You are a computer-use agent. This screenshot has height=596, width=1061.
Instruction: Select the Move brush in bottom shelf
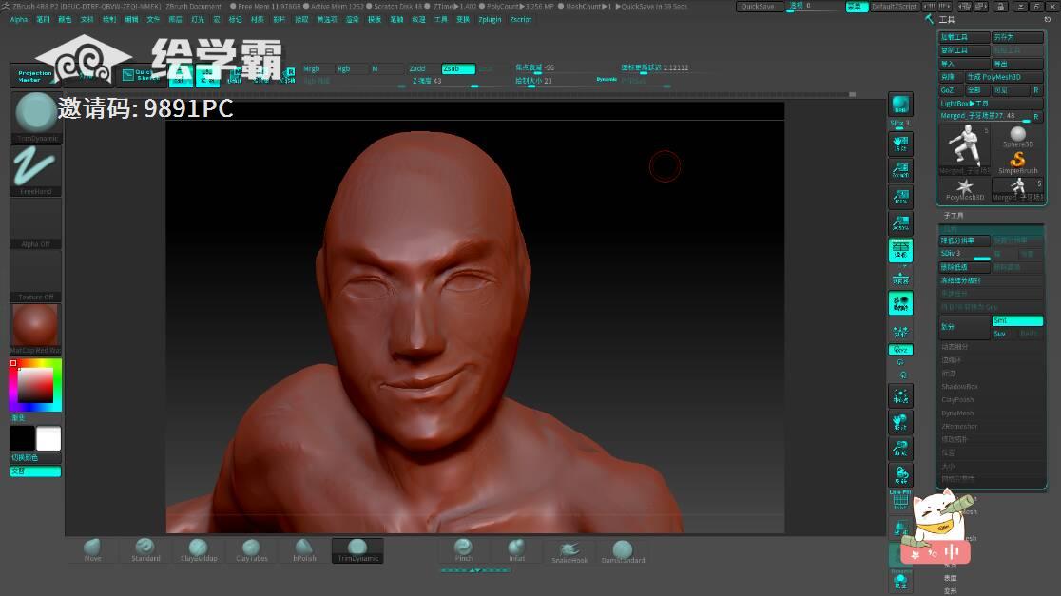(93, 550)
